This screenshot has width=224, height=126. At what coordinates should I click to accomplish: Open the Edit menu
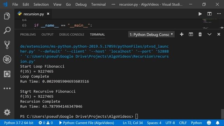coord(26,5)
